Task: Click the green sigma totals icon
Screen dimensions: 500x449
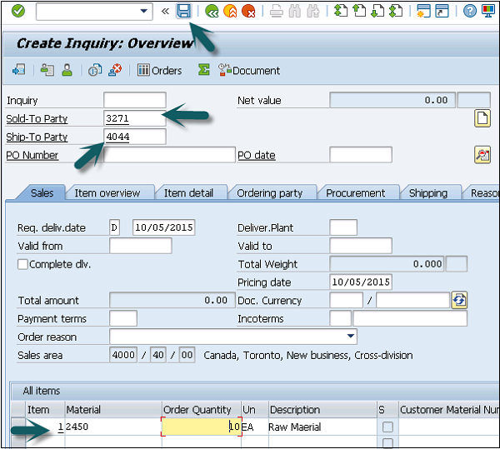Action: (203, 71)
